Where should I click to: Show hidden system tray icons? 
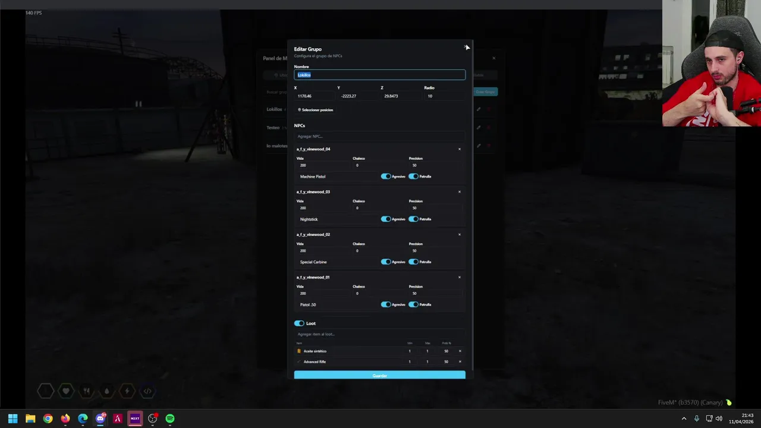[x=684, y=418]
